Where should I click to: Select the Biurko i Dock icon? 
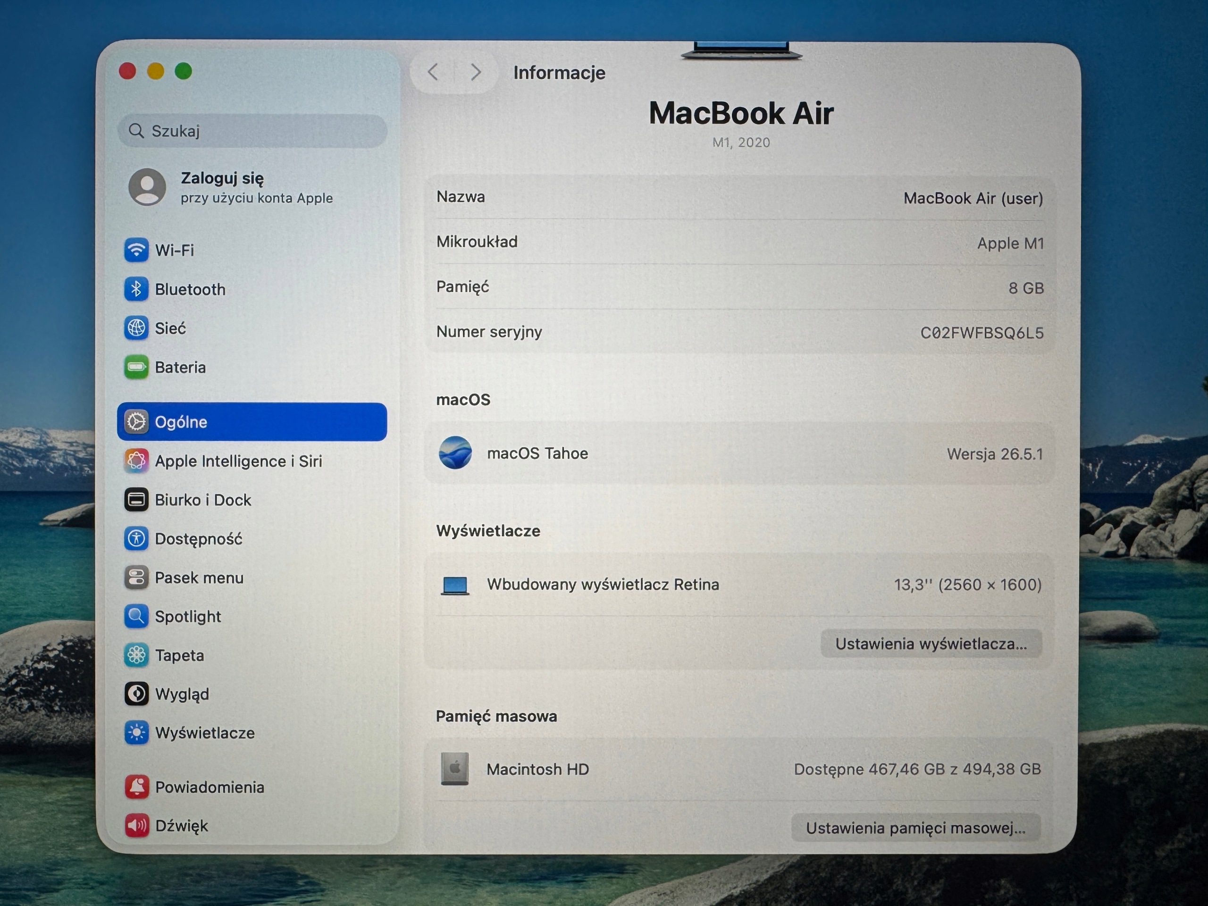[x=136, y=500]
